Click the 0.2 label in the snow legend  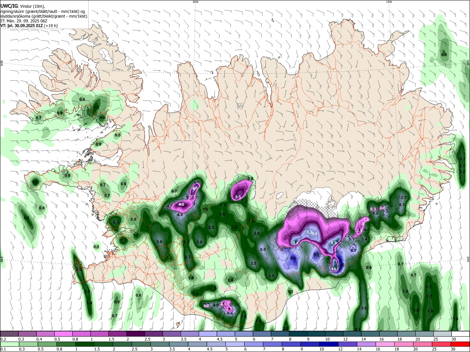(3, 339)
